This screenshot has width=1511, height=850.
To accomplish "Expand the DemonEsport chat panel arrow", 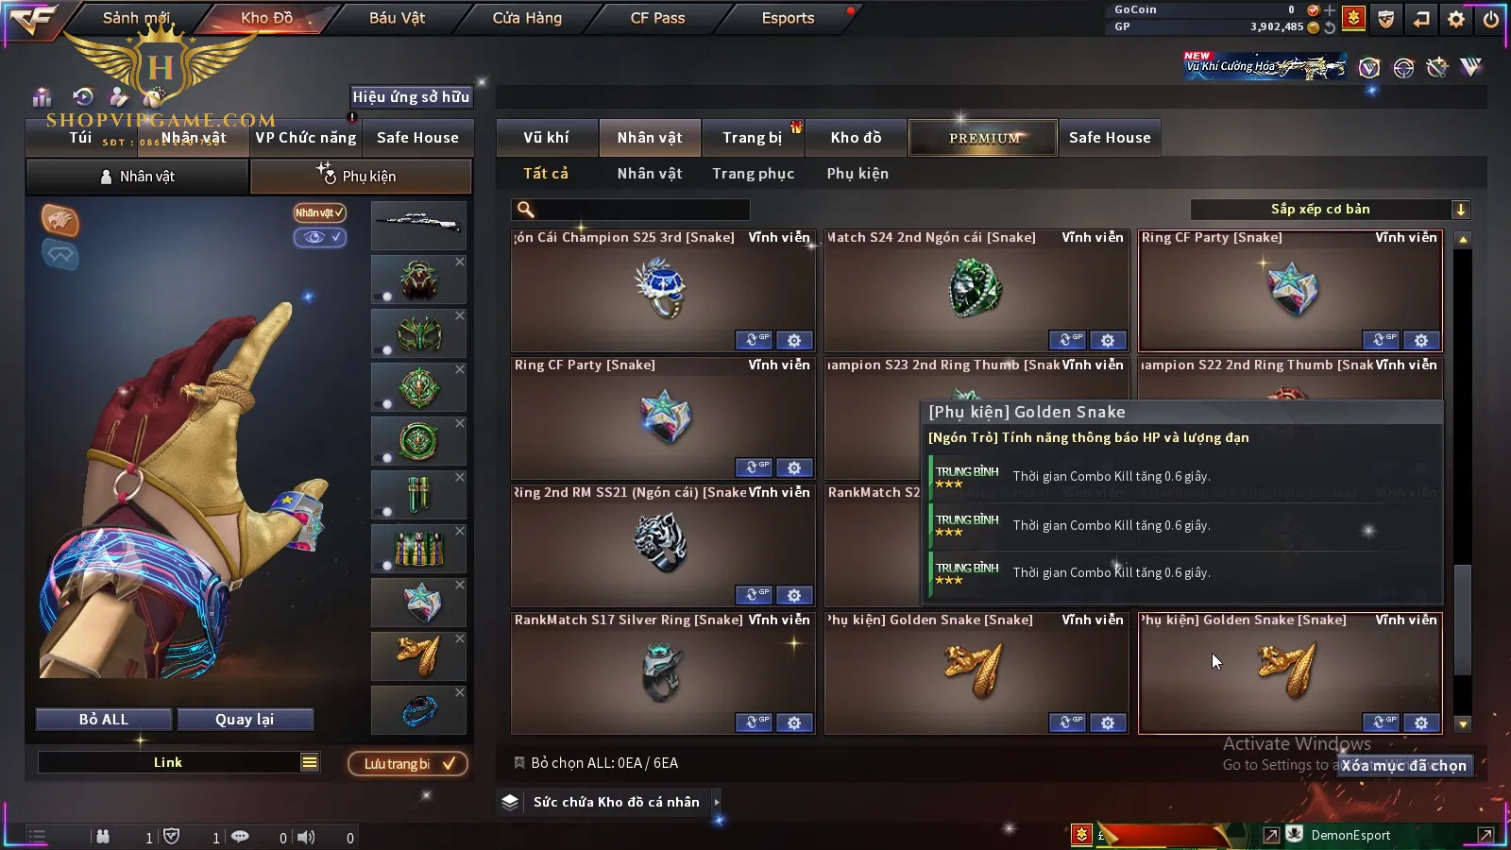I will click(x=1486, y=835).
